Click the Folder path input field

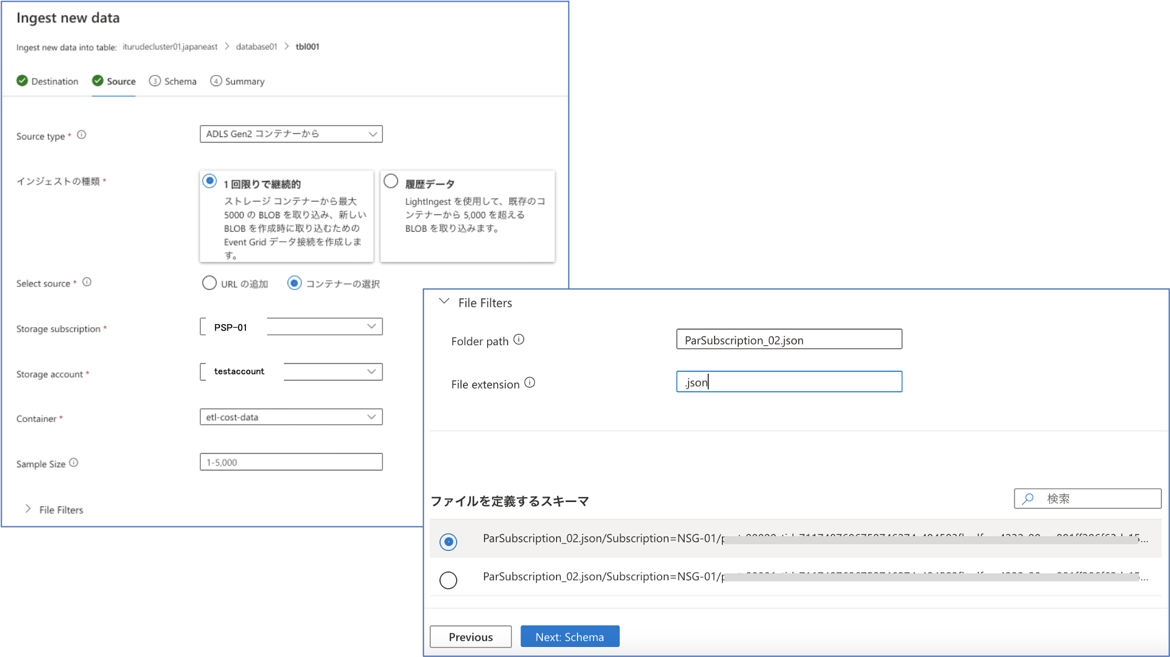(789, 340)
